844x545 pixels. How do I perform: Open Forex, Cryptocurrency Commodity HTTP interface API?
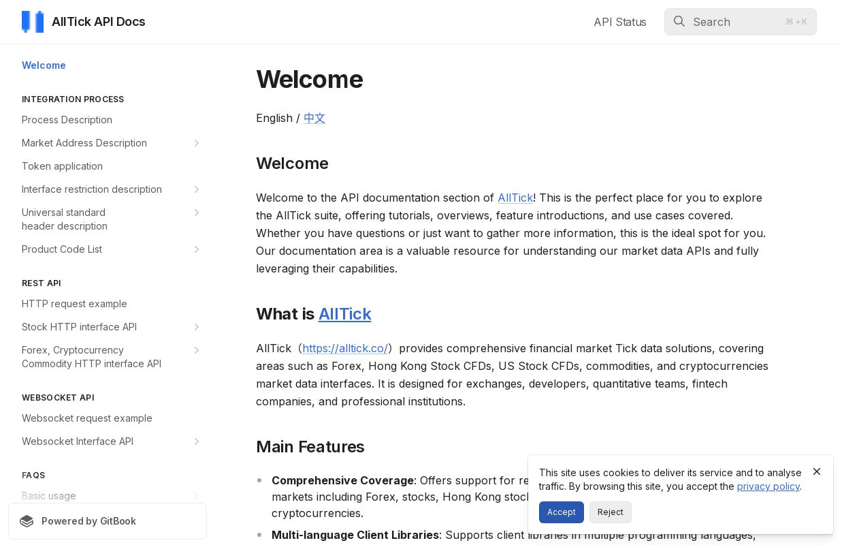coord(91,357)
